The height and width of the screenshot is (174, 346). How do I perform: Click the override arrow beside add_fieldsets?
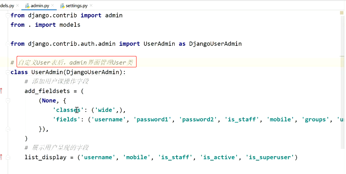point(2,91)
